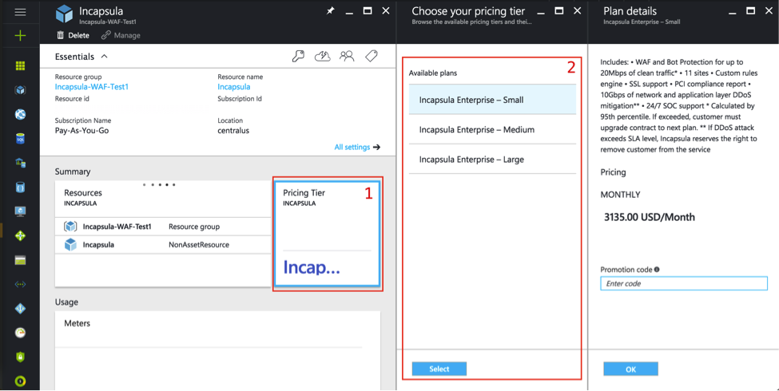Pin the Incapsula blade with pushpin icon
This screenshot has width=779, height=391.
tap(331, 11)
